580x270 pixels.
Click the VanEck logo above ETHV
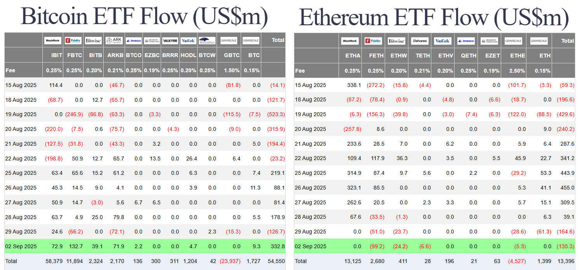tap(443, 41)
